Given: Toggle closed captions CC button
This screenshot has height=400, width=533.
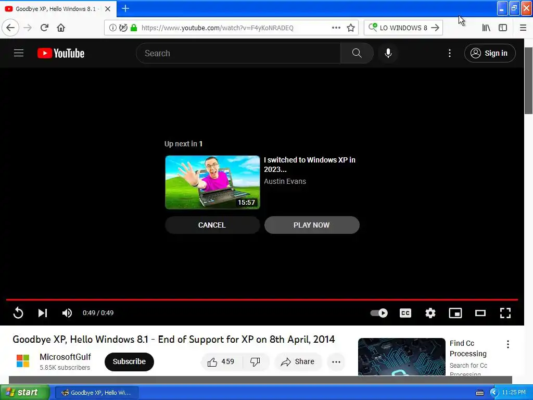Looking at the screenshot, I should 405,312.
